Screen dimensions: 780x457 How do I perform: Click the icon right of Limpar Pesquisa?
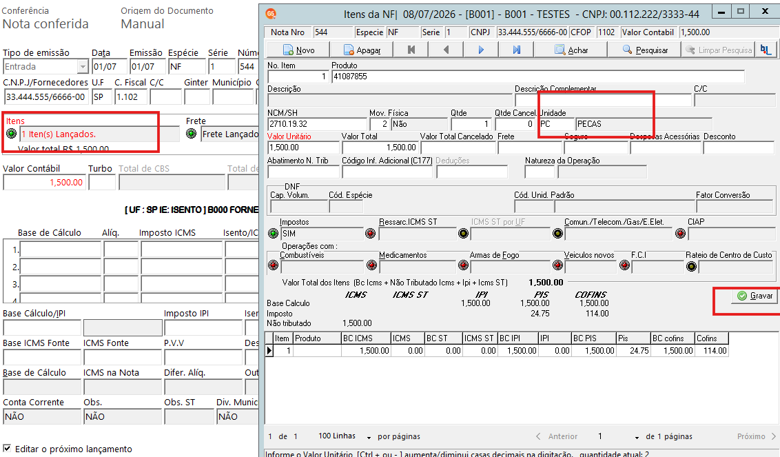pos(766,50)
